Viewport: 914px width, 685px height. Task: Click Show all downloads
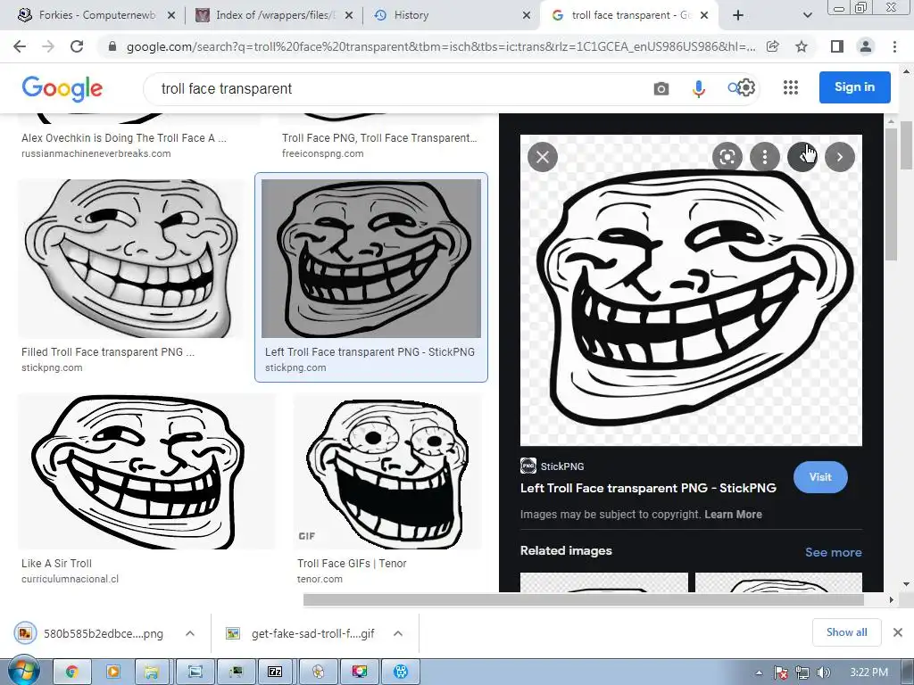846,632
